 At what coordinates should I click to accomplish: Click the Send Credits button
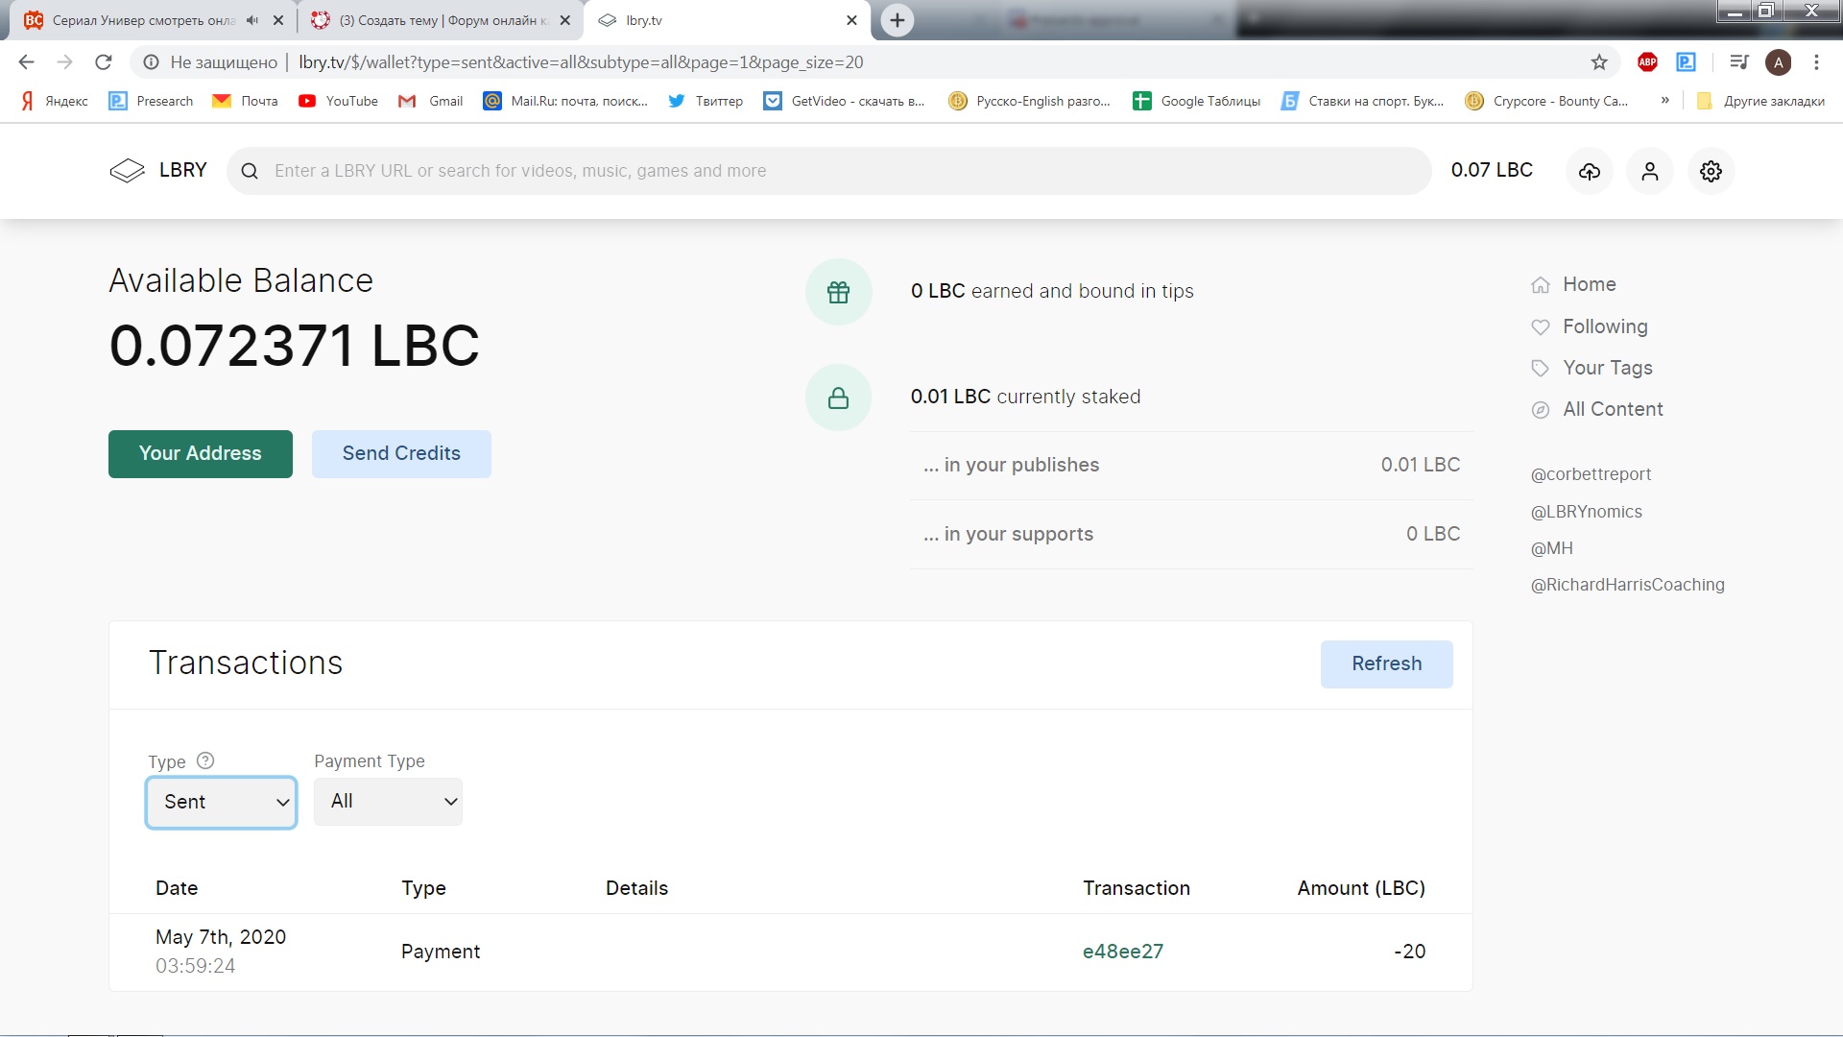tap(401, 454)
